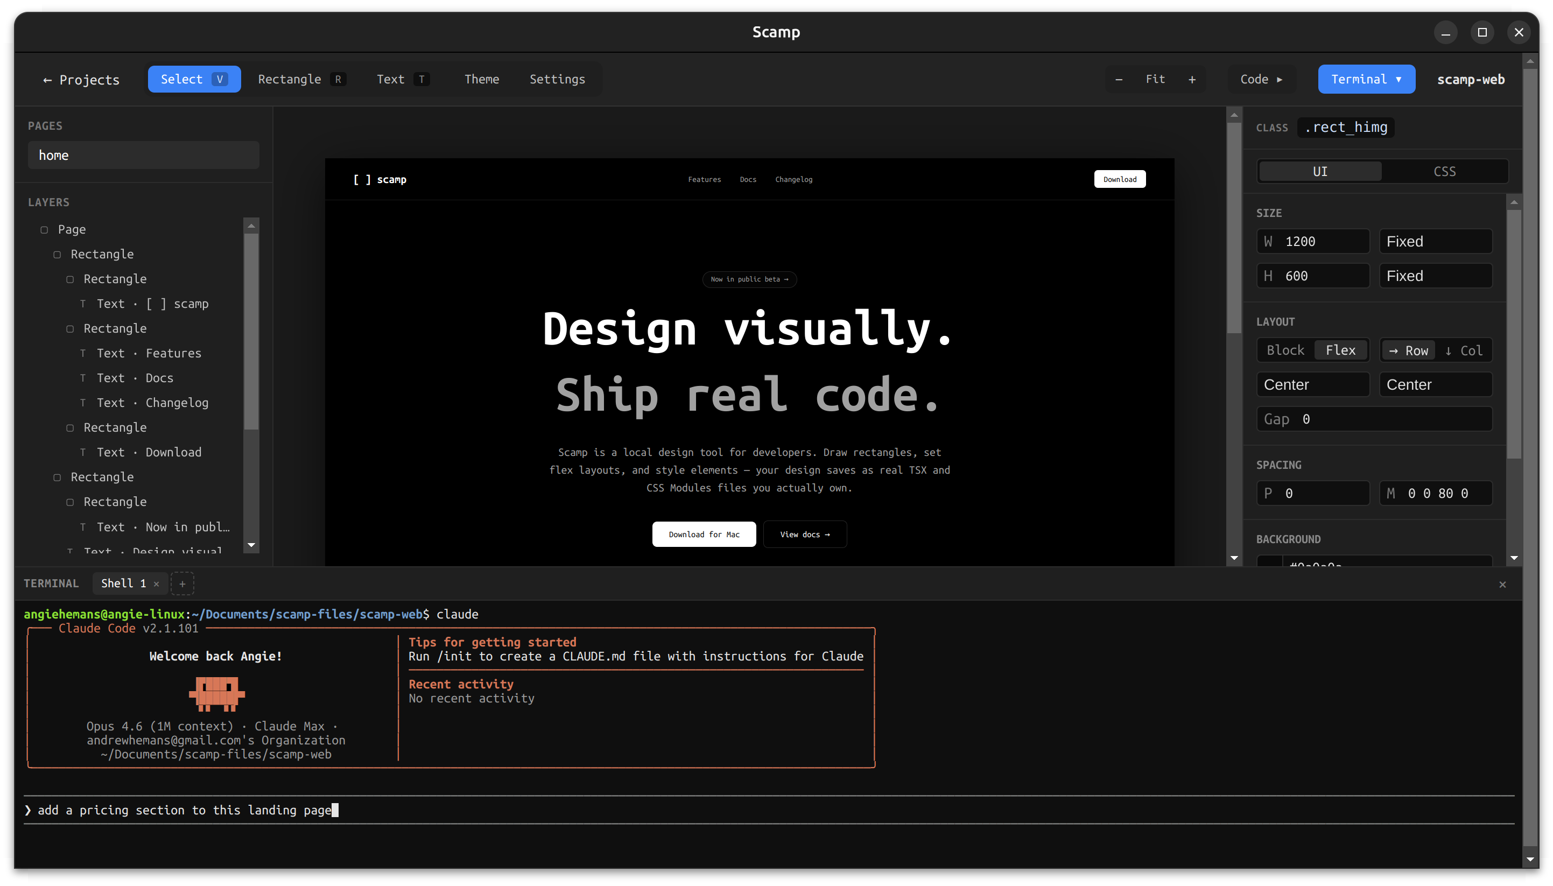Image resolution: width=1553 pixels, height=886 pixels.
Task: Open the Settings menu
Action: (x=557, y=79)
